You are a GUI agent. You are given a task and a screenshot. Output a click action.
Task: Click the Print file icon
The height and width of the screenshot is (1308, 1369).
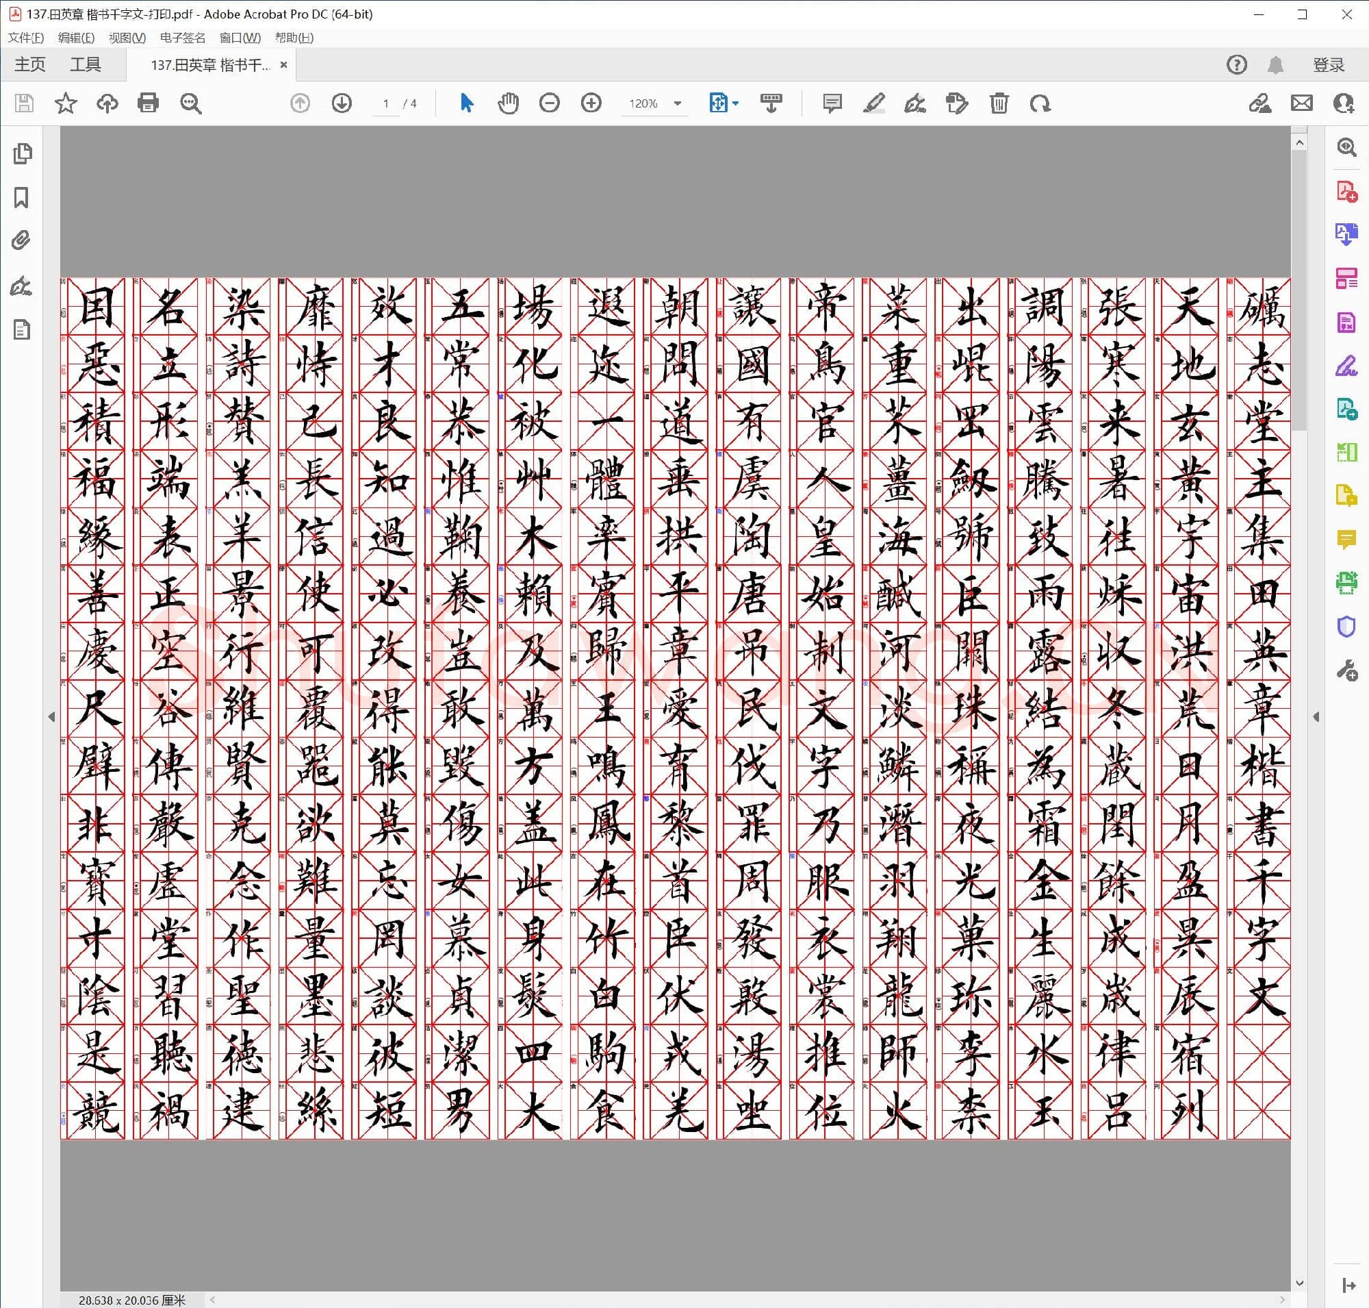coord(148,103)
